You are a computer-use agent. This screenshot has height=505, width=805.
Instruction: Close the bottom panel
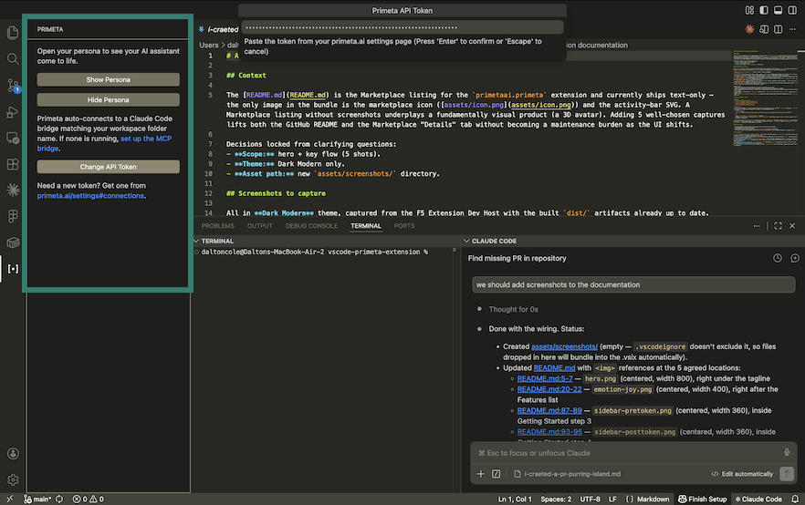792,226
